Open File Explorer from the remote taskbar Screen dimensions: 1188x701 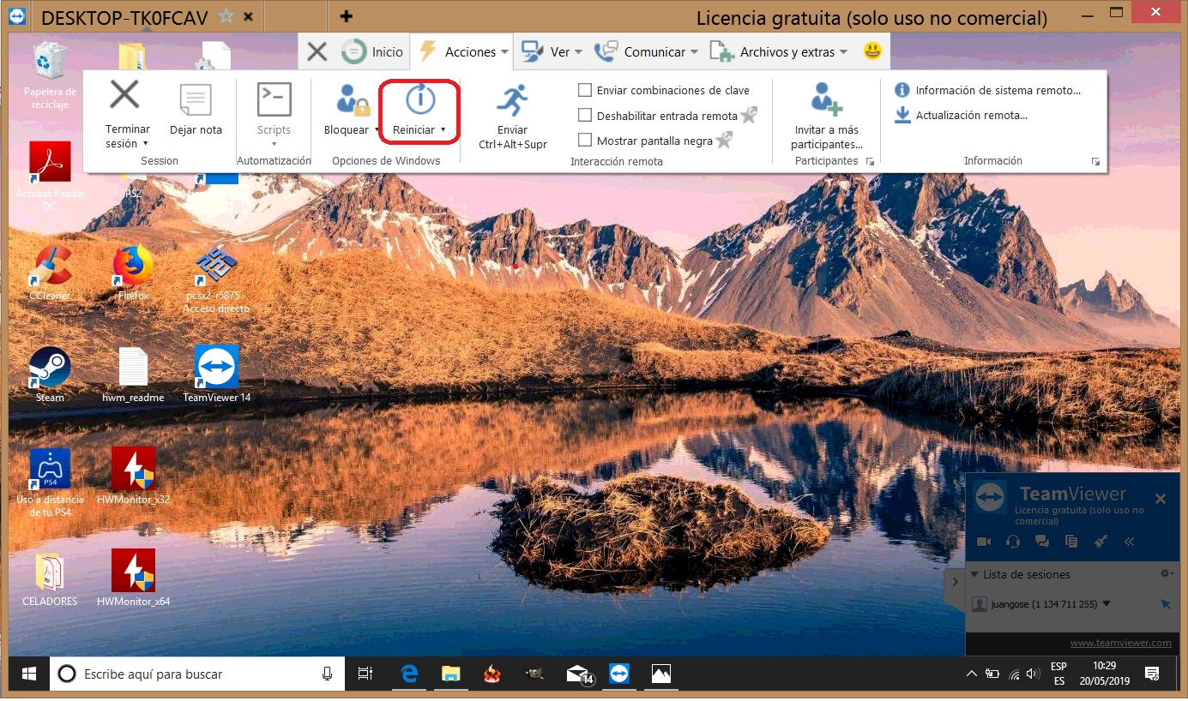tap(451, 674)
